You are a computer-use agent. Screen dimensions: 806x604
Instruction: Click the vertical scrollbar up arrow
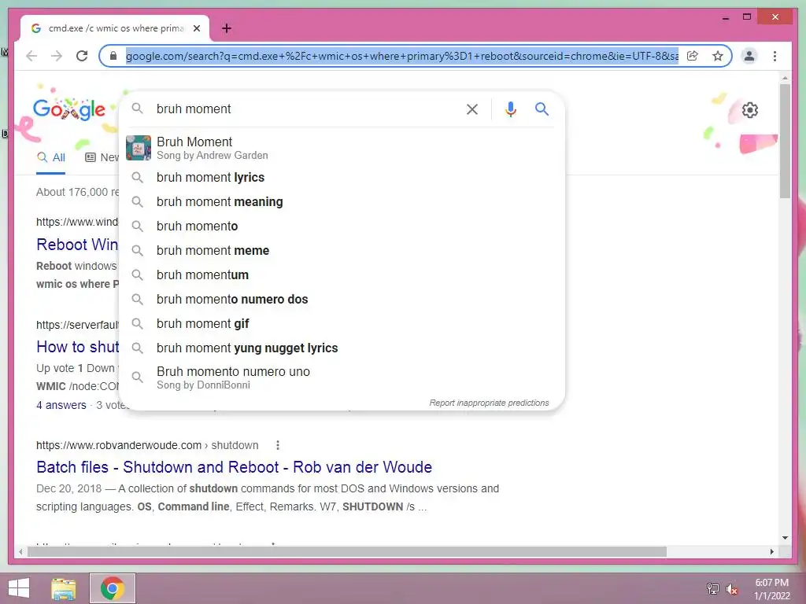coord(785,78)
